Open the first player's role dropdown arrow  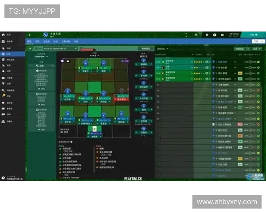click(192, 61)
